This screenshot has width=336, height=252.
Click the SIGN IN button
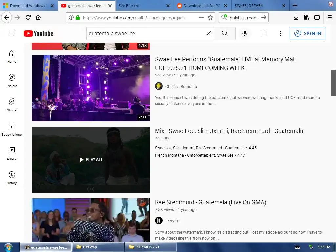(307, 33)
